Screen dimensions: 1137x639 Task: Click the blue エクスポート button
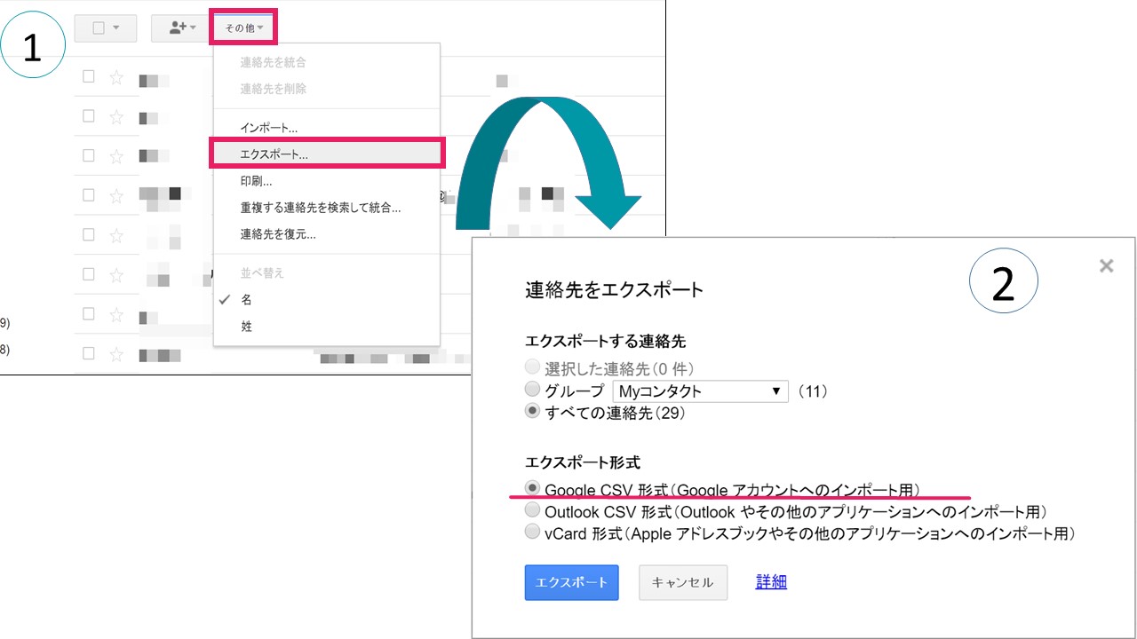coord(571,582)
